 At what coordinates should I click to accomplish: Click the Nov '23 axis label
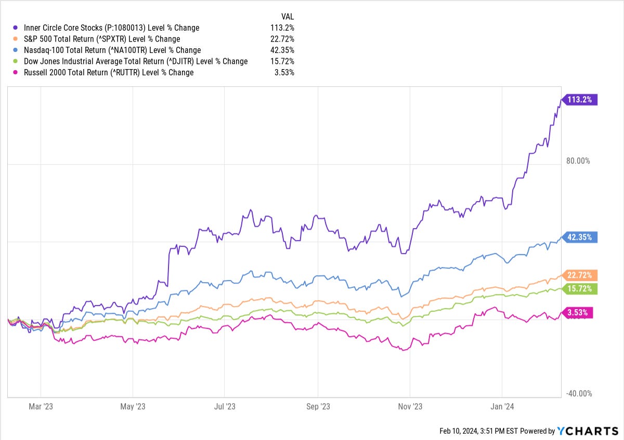point(410,406)
